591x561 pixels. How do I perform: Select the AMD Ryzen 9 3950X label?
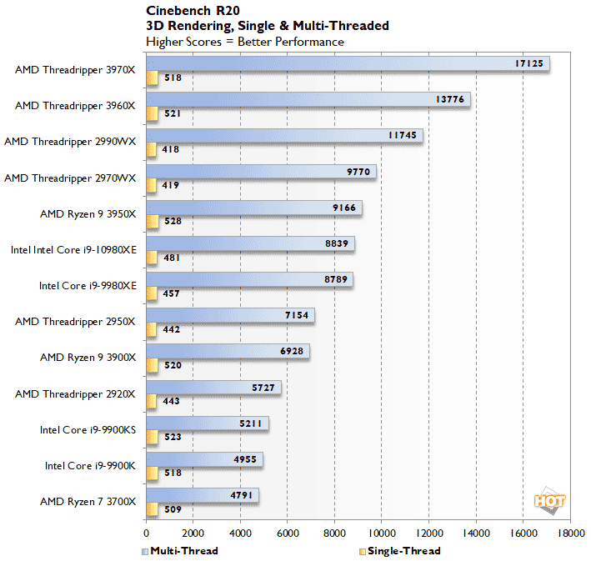[x=88, y=214]
